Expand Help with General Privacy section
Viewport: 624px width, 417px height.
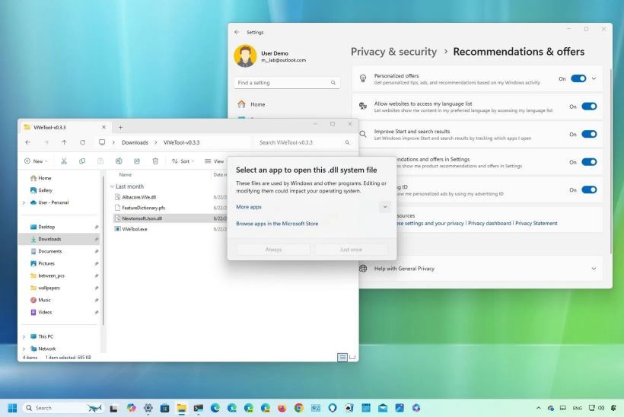pyautogui.click(x=594, y=268)
